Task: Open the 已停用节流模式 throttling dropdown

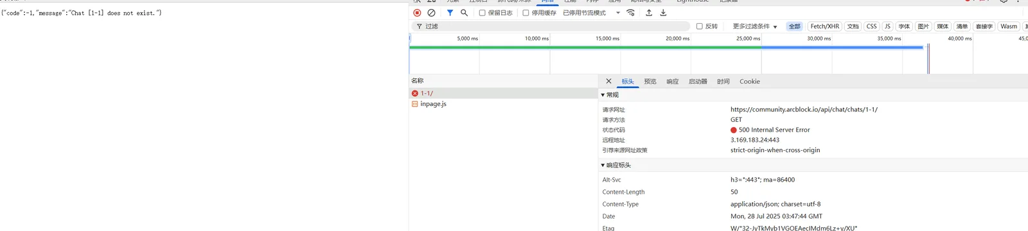Action: 592,13
